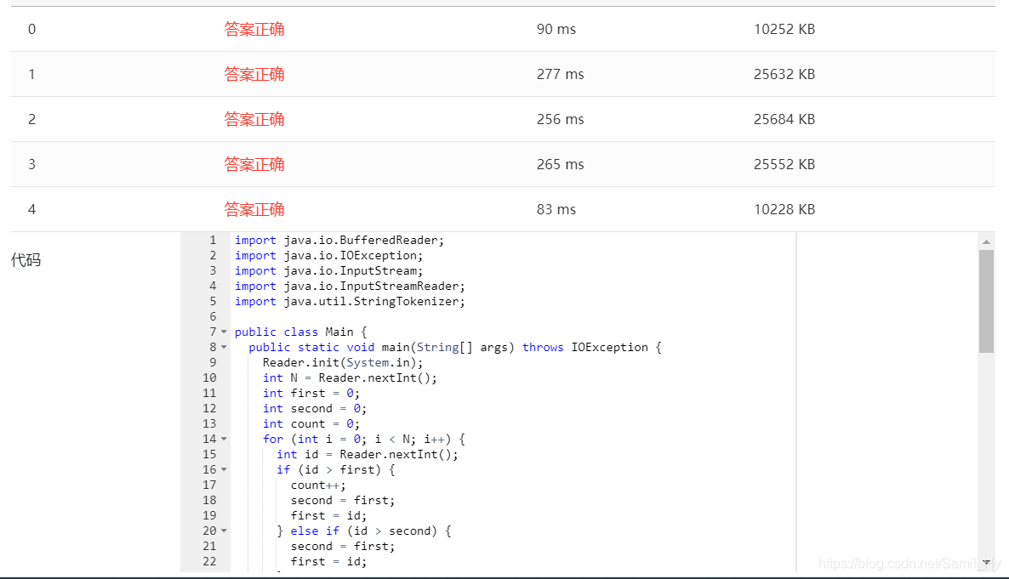Click the 25552 KB memory value
1009x579 pixels.
784,164
